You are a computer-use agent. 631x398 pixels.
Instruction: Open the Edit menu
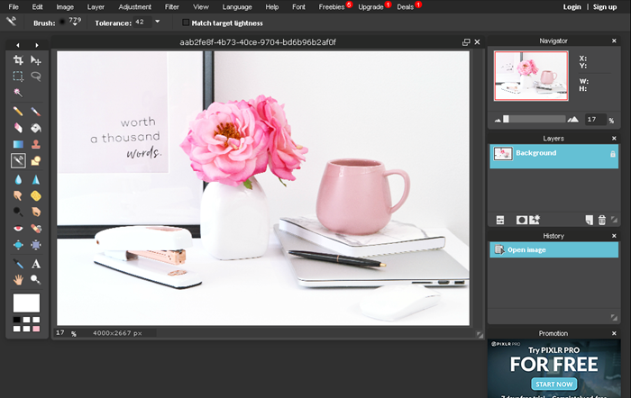pyautogui.click(x=38, y=7)
